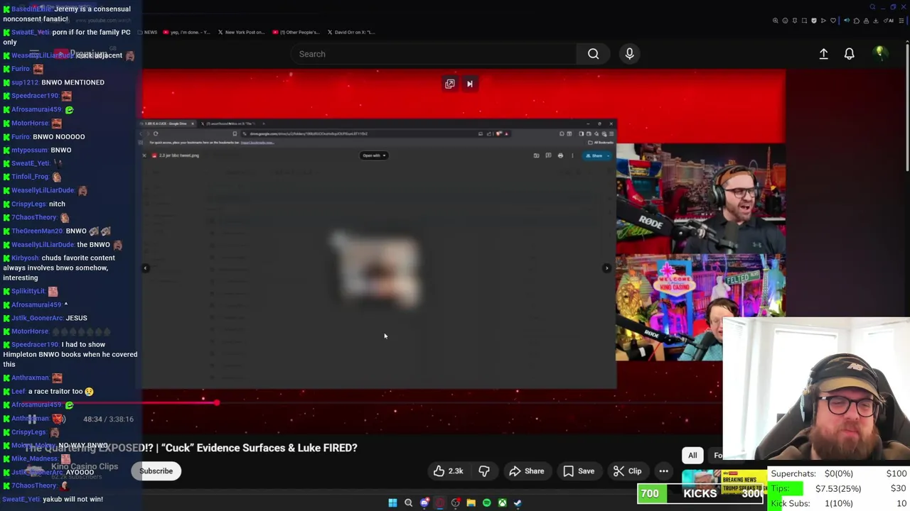This screenshot has width=910, height=511.
Task: Open YouTube notifications bell
Action: 849,54
